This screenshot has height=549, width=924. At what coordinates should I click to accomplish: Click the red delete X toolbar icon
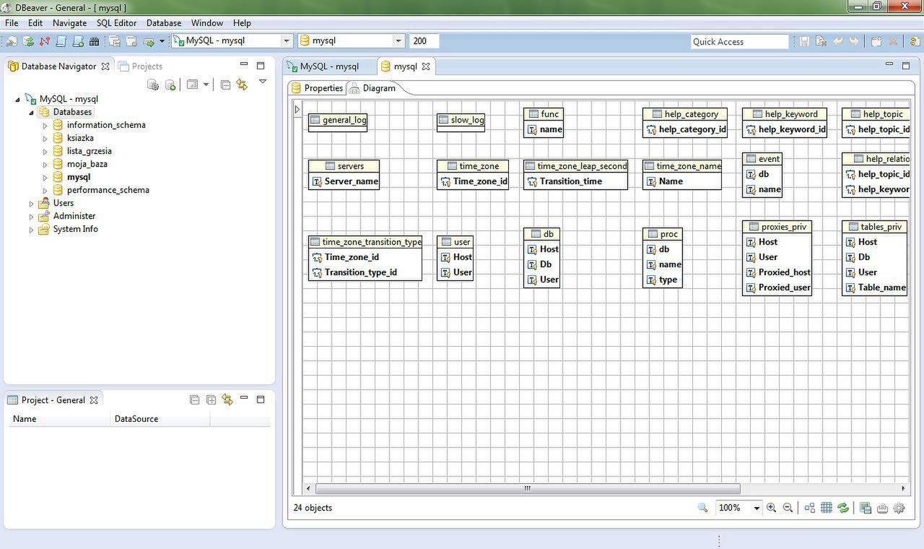tap(894, 41)
